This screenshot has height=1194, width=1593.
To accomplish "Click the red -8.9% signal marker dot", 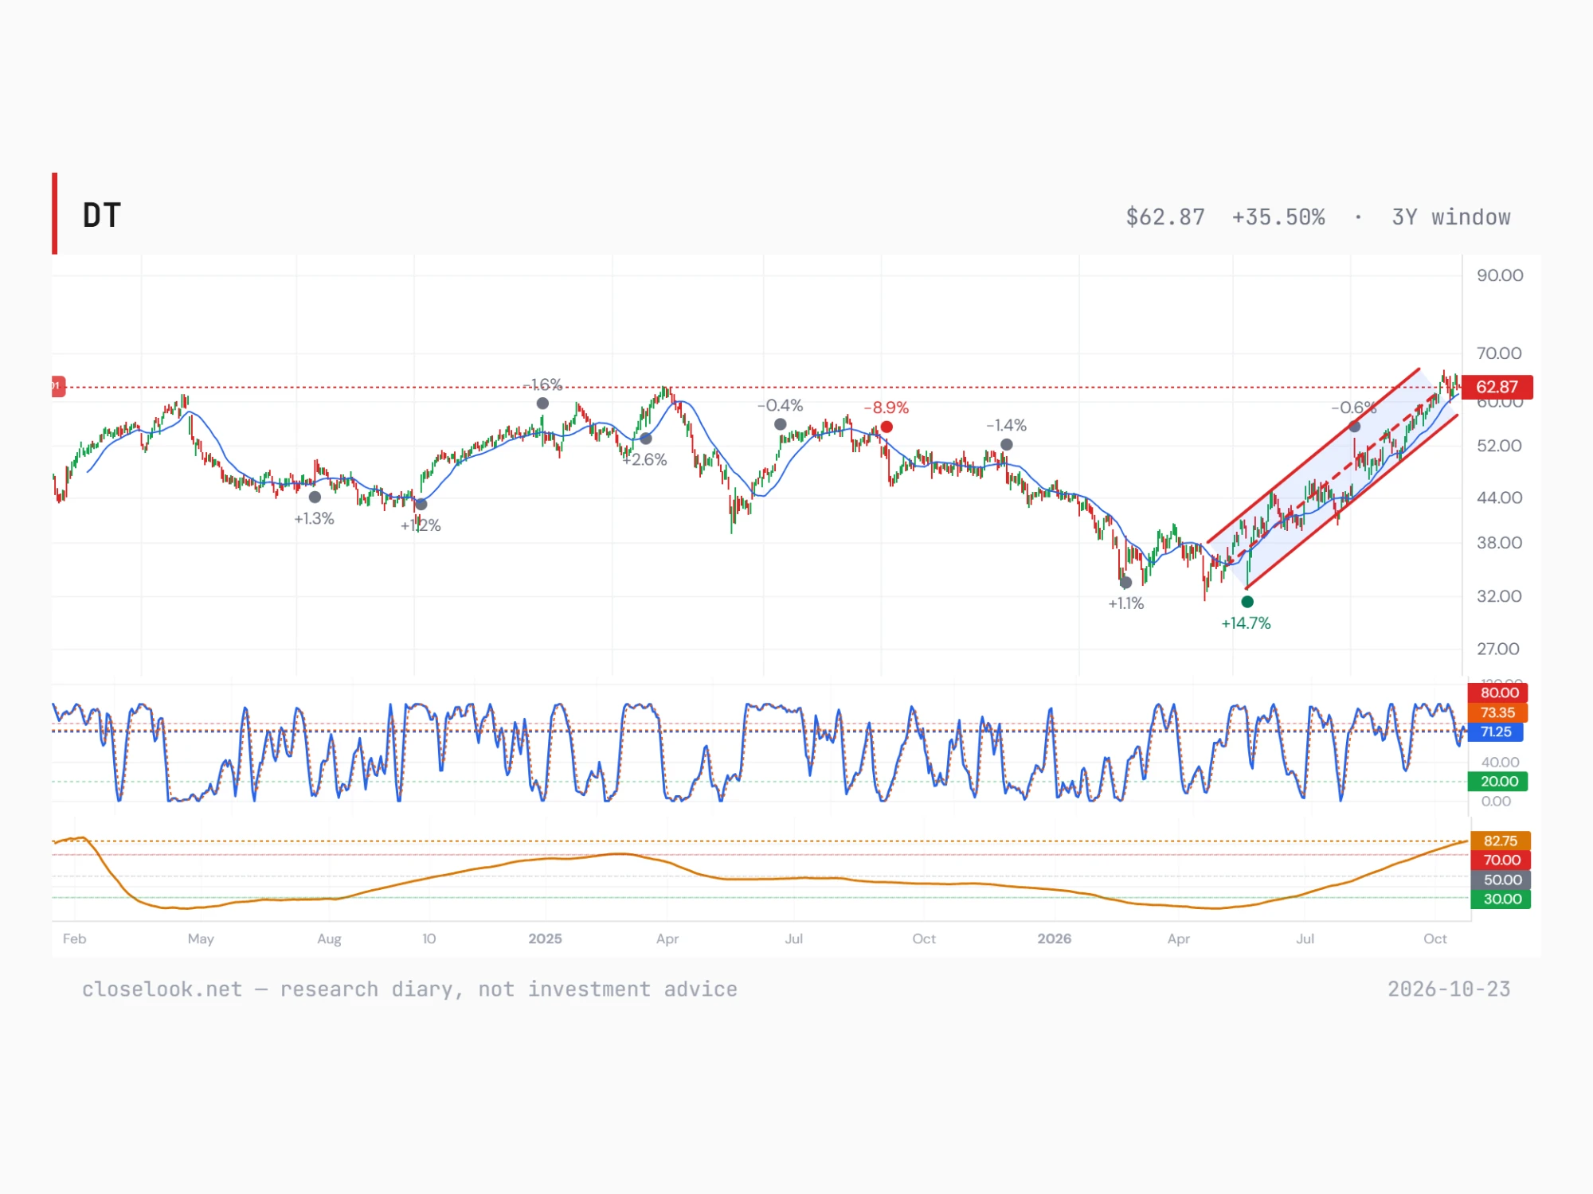I will tap(887, 427).
